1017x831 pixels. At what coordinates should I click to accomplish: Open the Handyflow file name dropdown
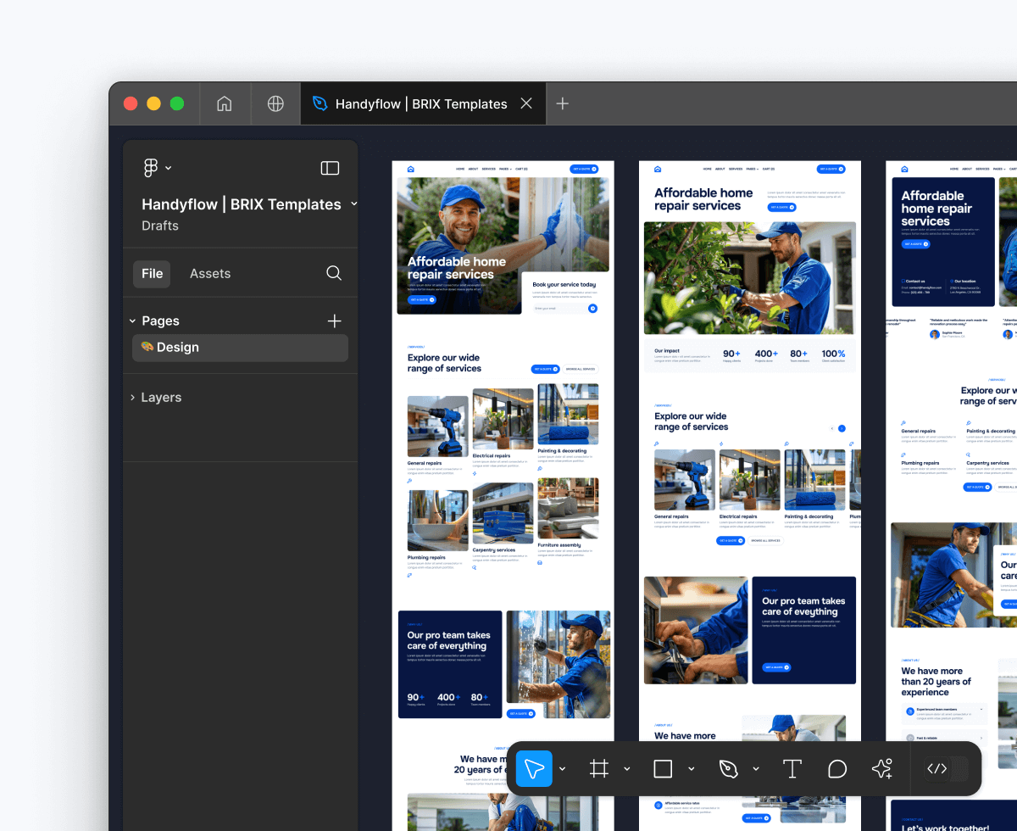pos(354,204)
